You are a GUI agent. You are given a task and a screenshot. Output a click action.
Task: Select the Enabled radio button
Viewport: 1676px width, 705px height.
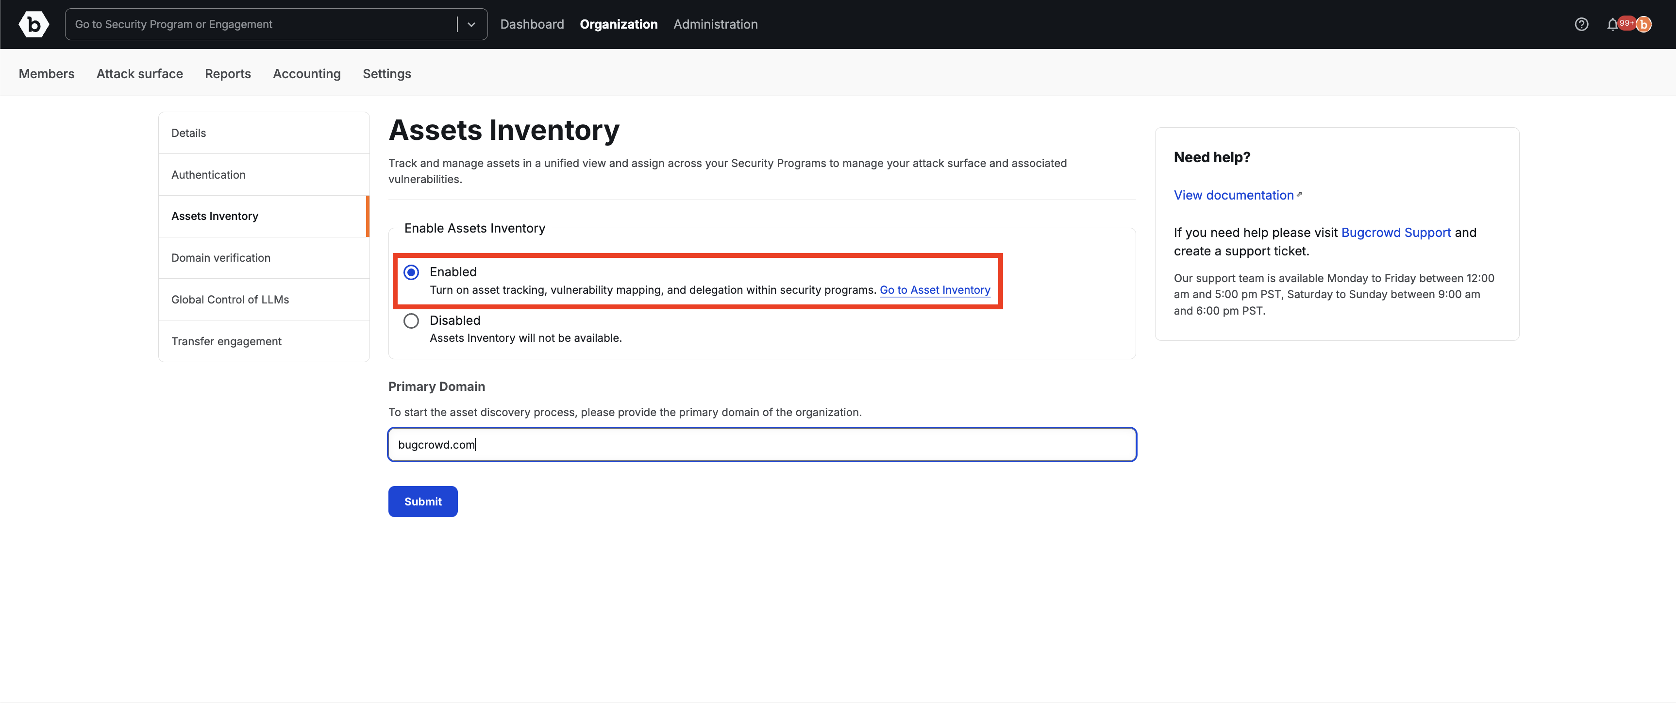pos(411,272)
